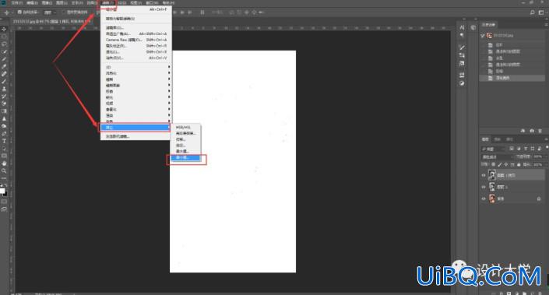Viewport: 549px width, 295px height.
Task: Toggle visibility of the middle layer
Action: (484, 187)
